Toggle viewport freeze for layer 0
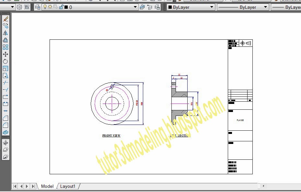 click(56, 7)
